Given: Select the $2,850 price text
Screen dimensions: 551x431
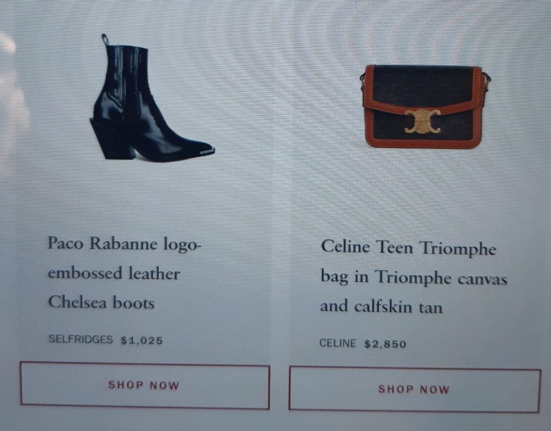Looking at the screenshot, I should [385, 344].
